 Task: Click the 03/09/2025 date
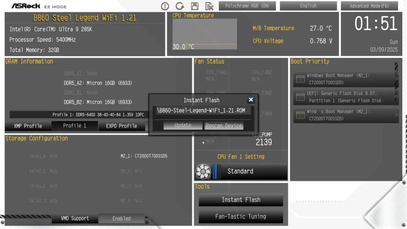pos(384,50)
